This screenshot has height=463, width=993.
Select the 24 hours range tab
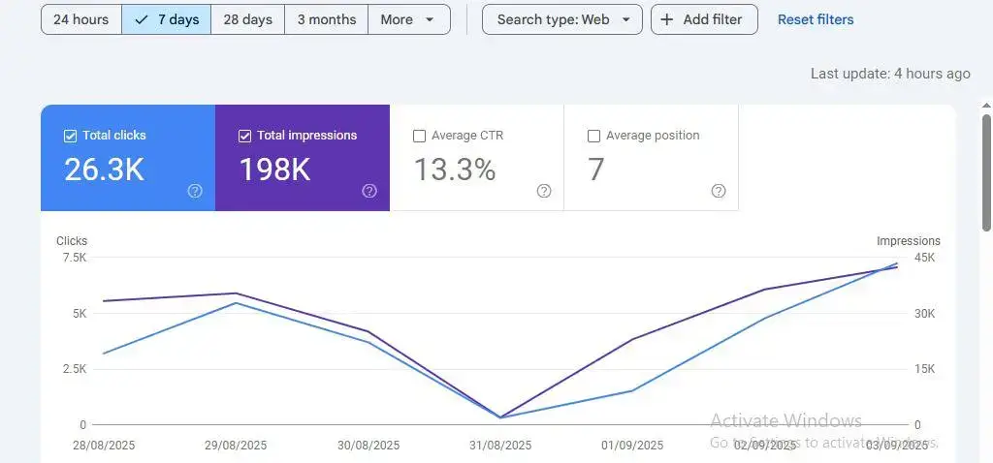81,19
